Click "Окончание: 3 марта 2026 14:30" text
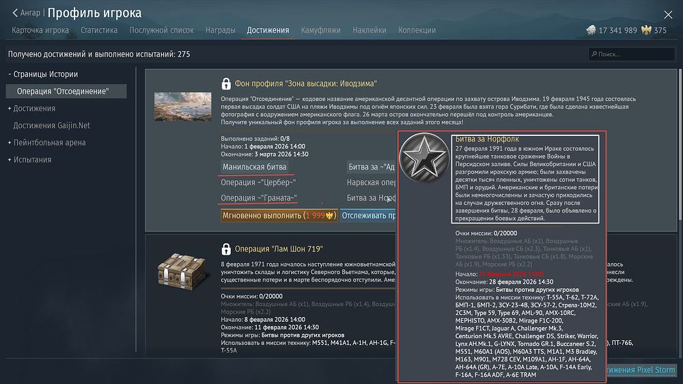Viewport: 683px width, 384px height. coord(264,154)
